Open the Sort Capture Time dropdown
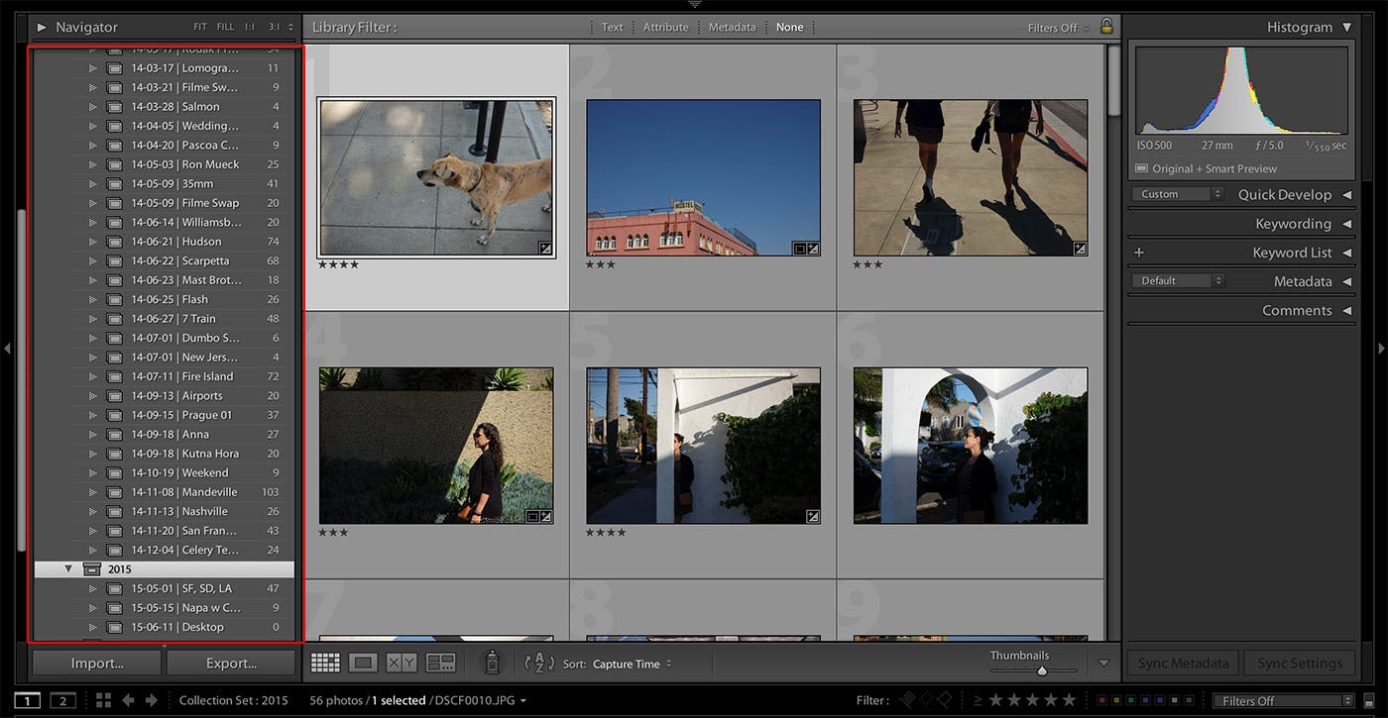Screen dimensions: 1388x718 click(632, 664)
